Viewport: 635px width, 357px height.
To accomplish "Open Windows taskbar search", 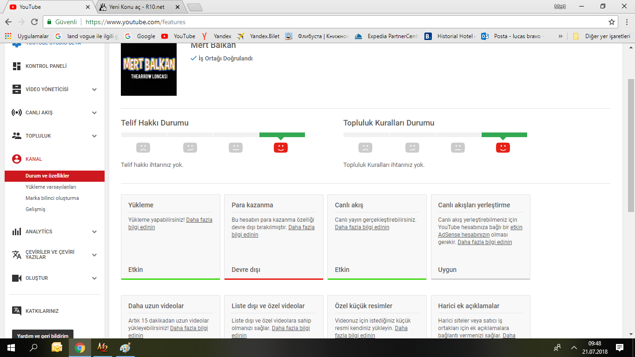I will point(33,347).
